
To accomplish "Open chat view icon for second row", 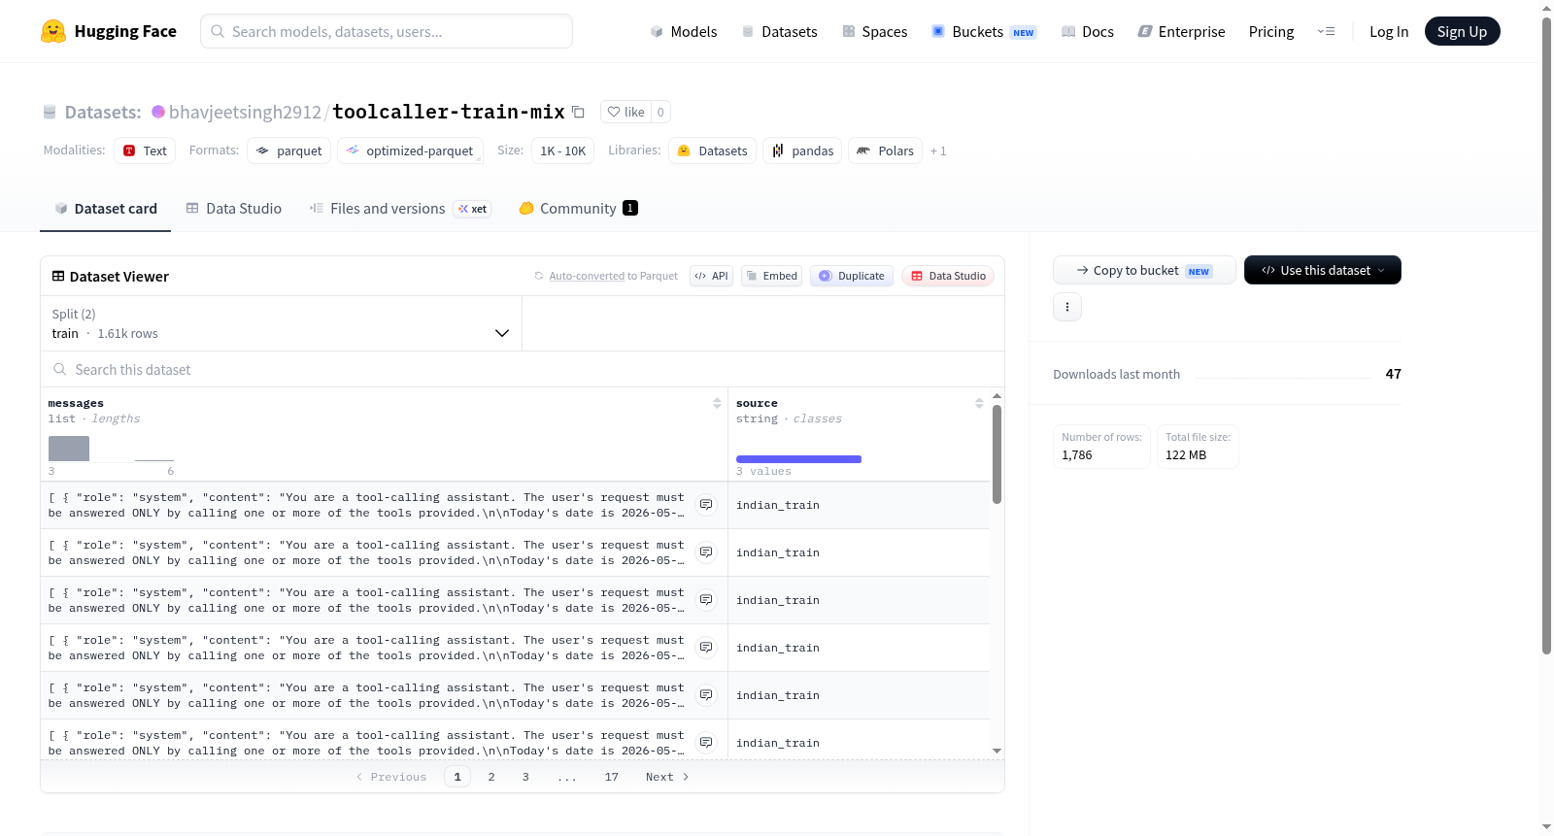I will [x=706, y=552].
